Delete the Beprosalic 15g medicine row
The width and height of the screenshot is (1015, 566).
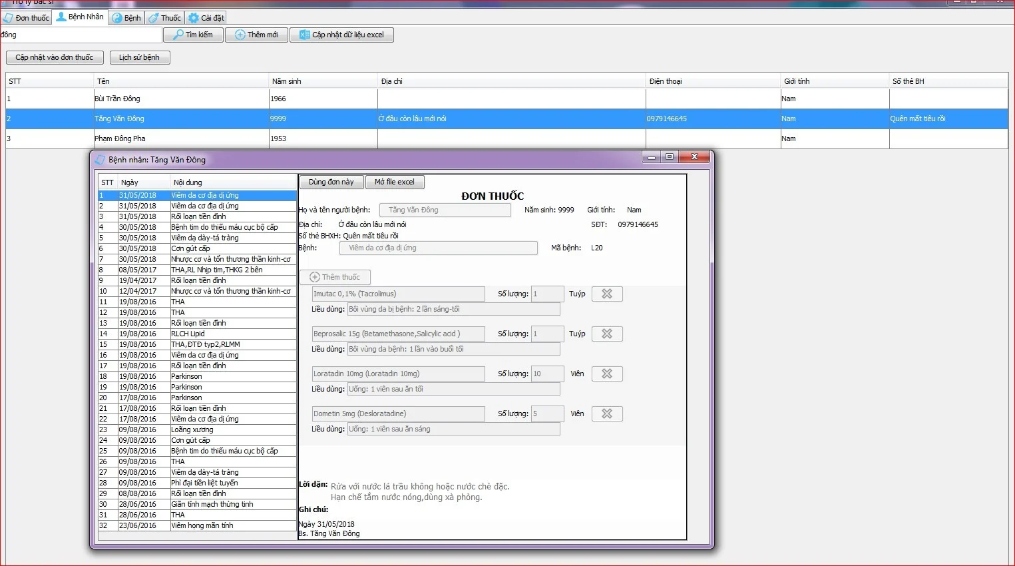(x=607, y=334)
